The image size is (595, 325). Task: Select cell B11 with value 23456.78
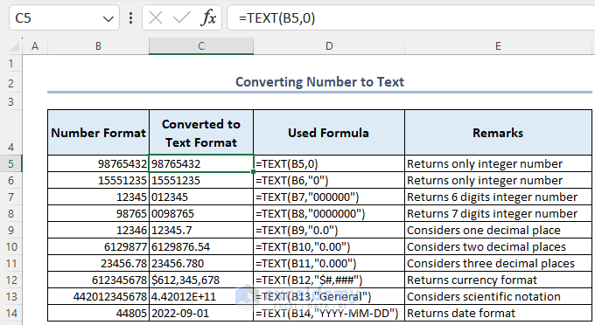click(x=98, y=263)
